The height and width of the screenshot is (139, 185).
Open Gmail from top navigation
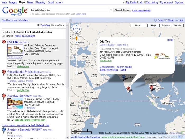click(x=50, y=2)
